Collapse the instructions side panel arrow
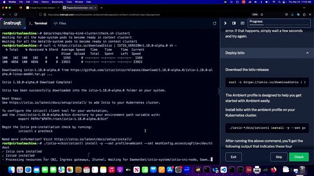The width and height of the screenshot is (314, 176). tap(225, 23)
